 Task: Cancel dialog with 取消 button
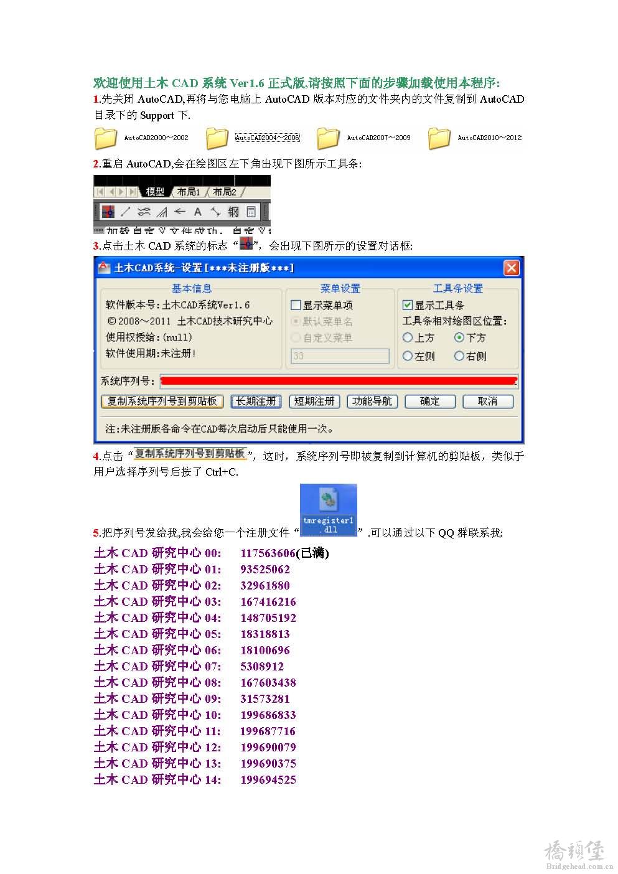click(x=488, y=402)
